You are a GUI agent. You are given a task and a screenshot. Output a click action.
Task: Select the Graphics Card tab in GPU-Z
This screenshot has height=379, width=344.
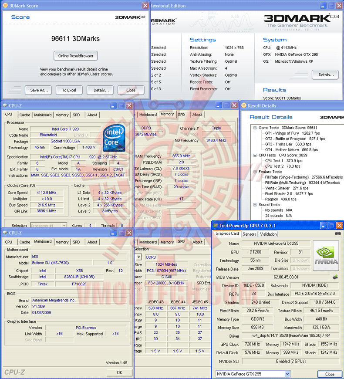click(x=227, y=233)
